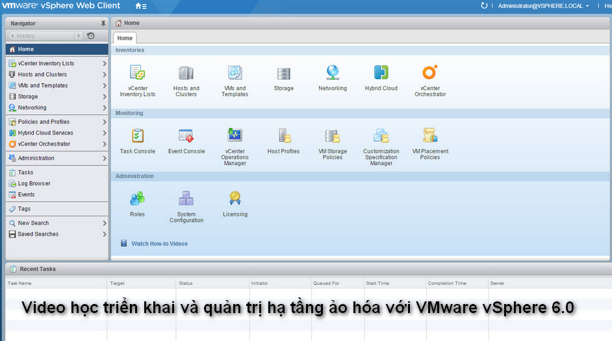Expand vCenter Orchestrator chevron in Navigator
The width and height of the screenshot is (612, 341).
tap(104, 144)
